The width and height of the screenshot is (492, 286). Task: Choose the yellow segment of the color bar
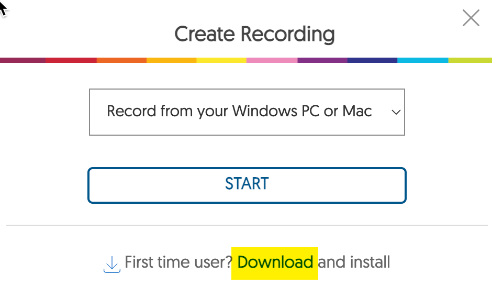point(221,60)
